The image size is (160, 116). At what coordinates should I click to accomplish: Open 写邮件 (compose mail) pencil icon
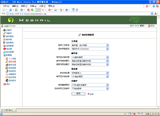pos(4,33)
